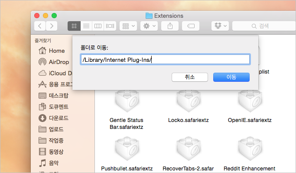Select the Gentle Status Bar.safariextz file icon

tap(127, 101)
